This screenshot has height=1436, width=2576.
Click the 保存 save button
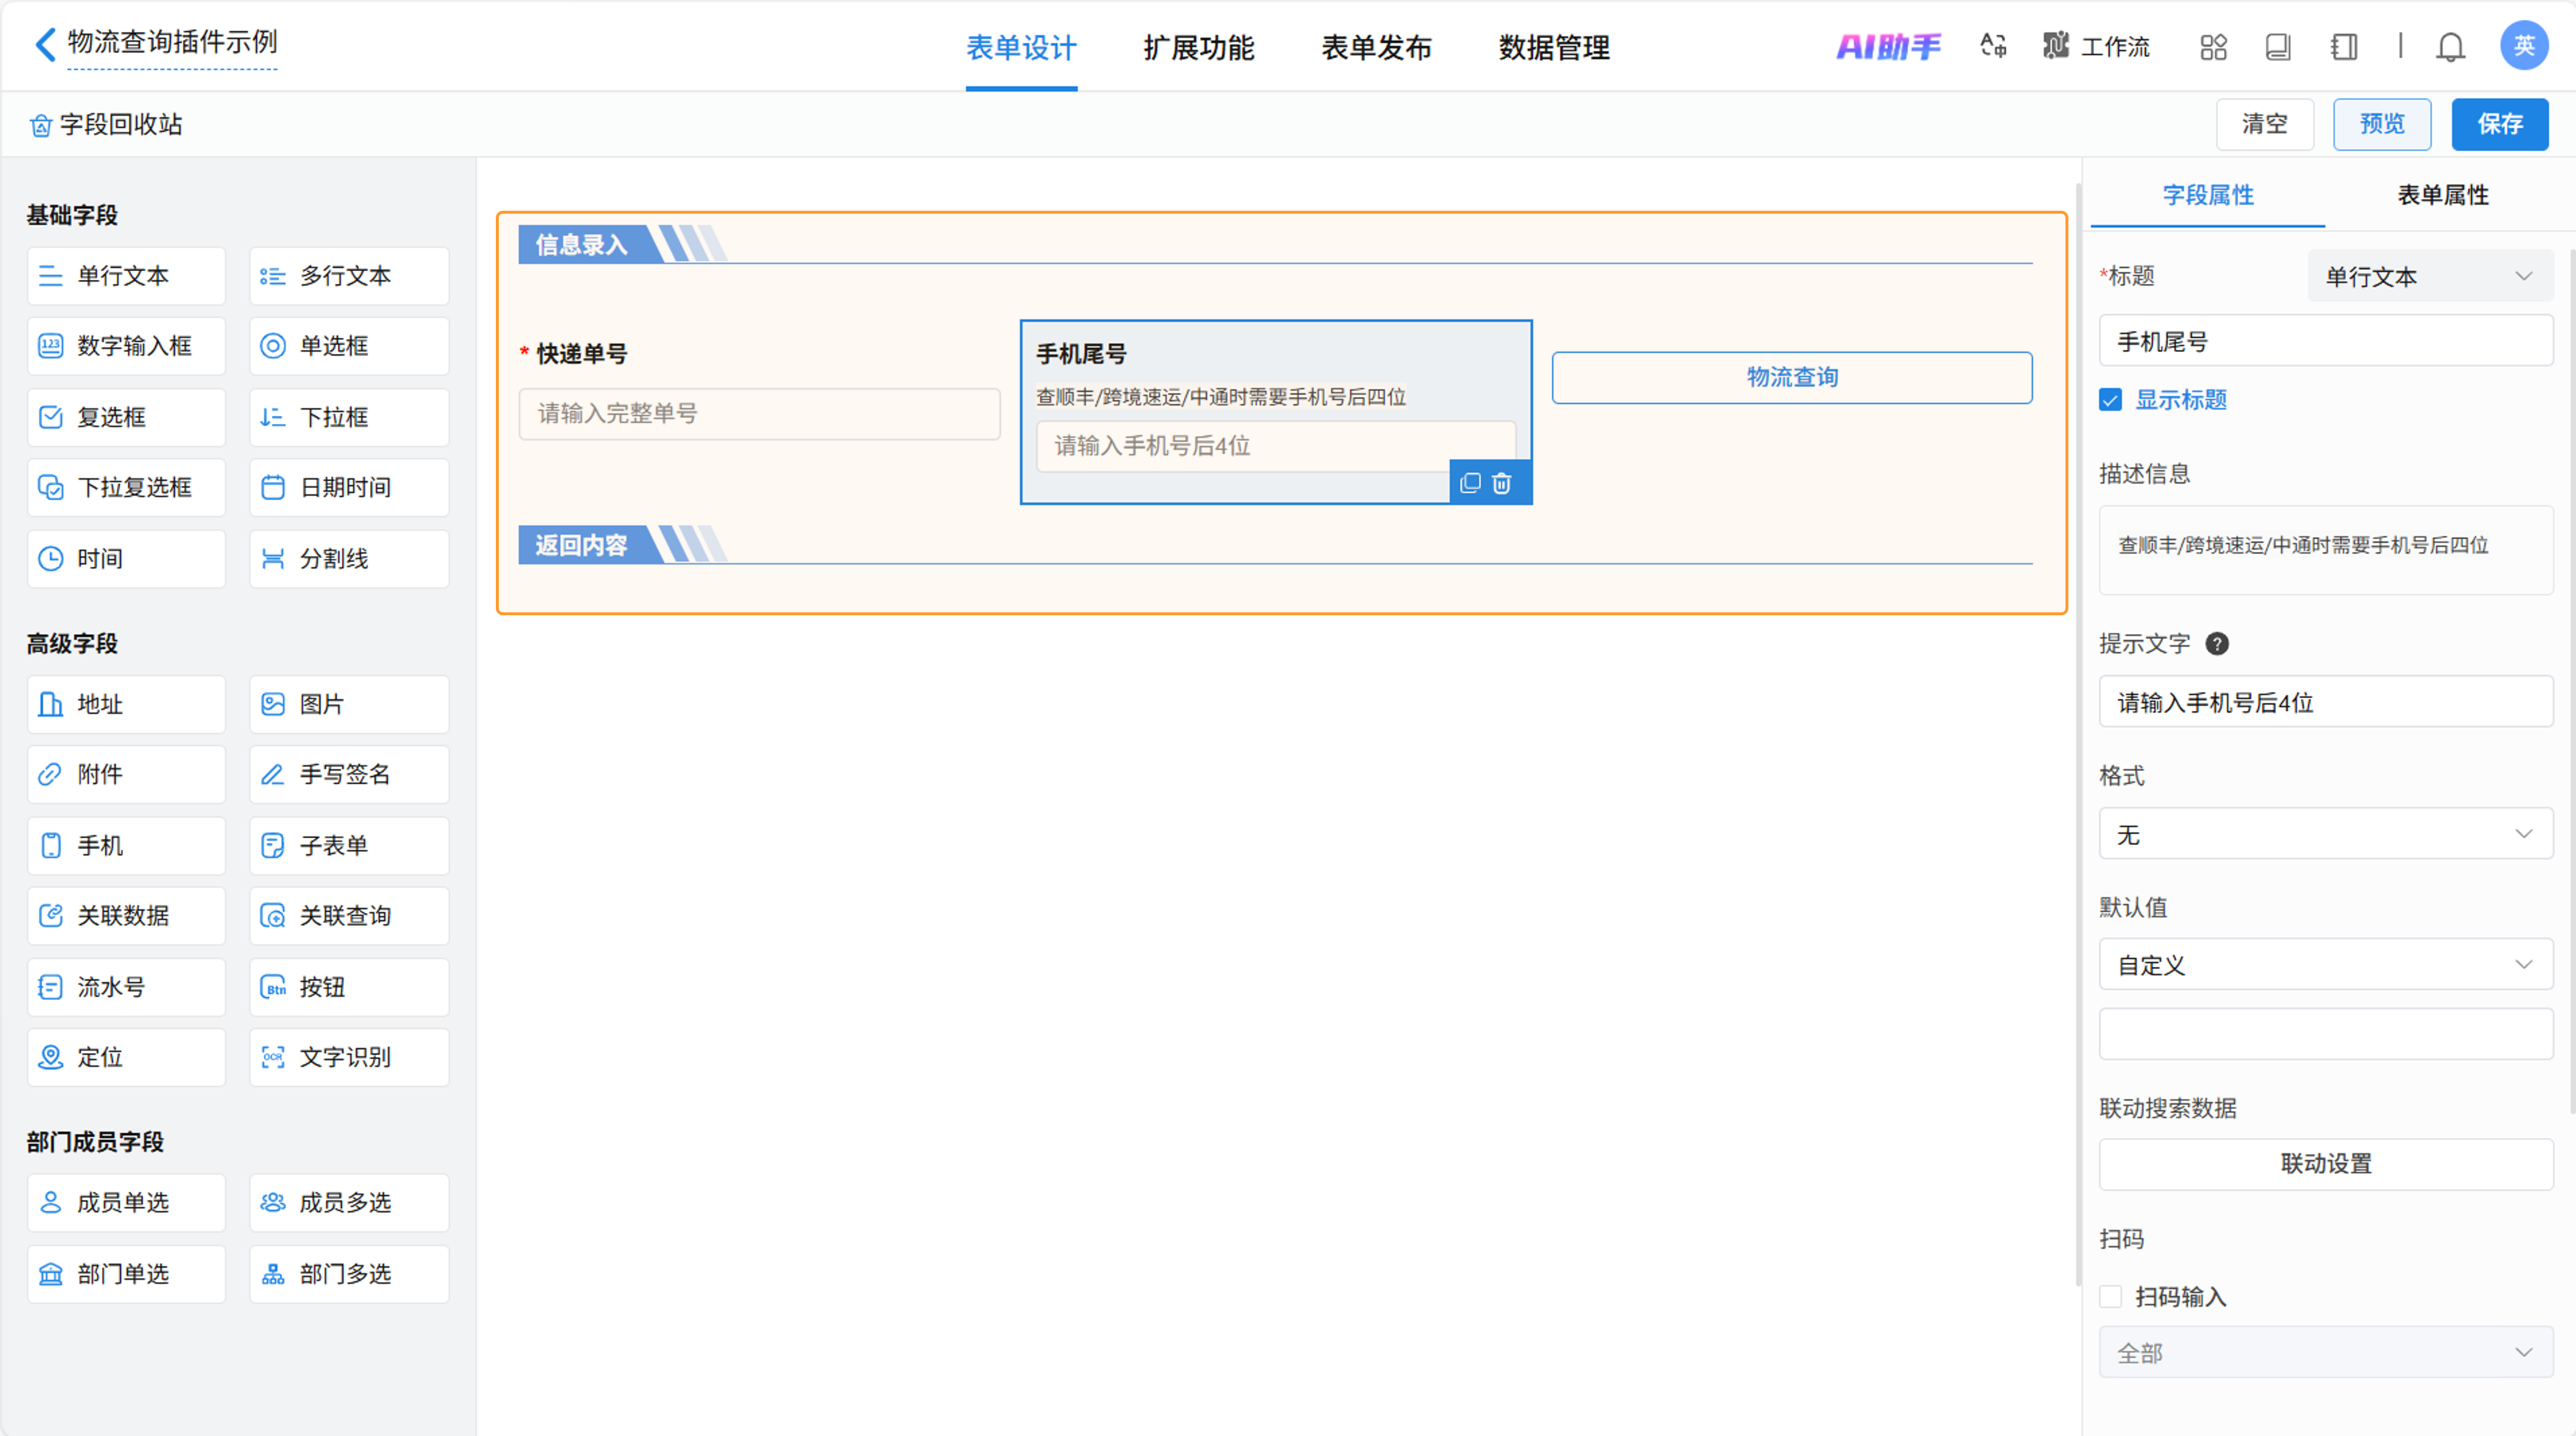point(2499,124)
